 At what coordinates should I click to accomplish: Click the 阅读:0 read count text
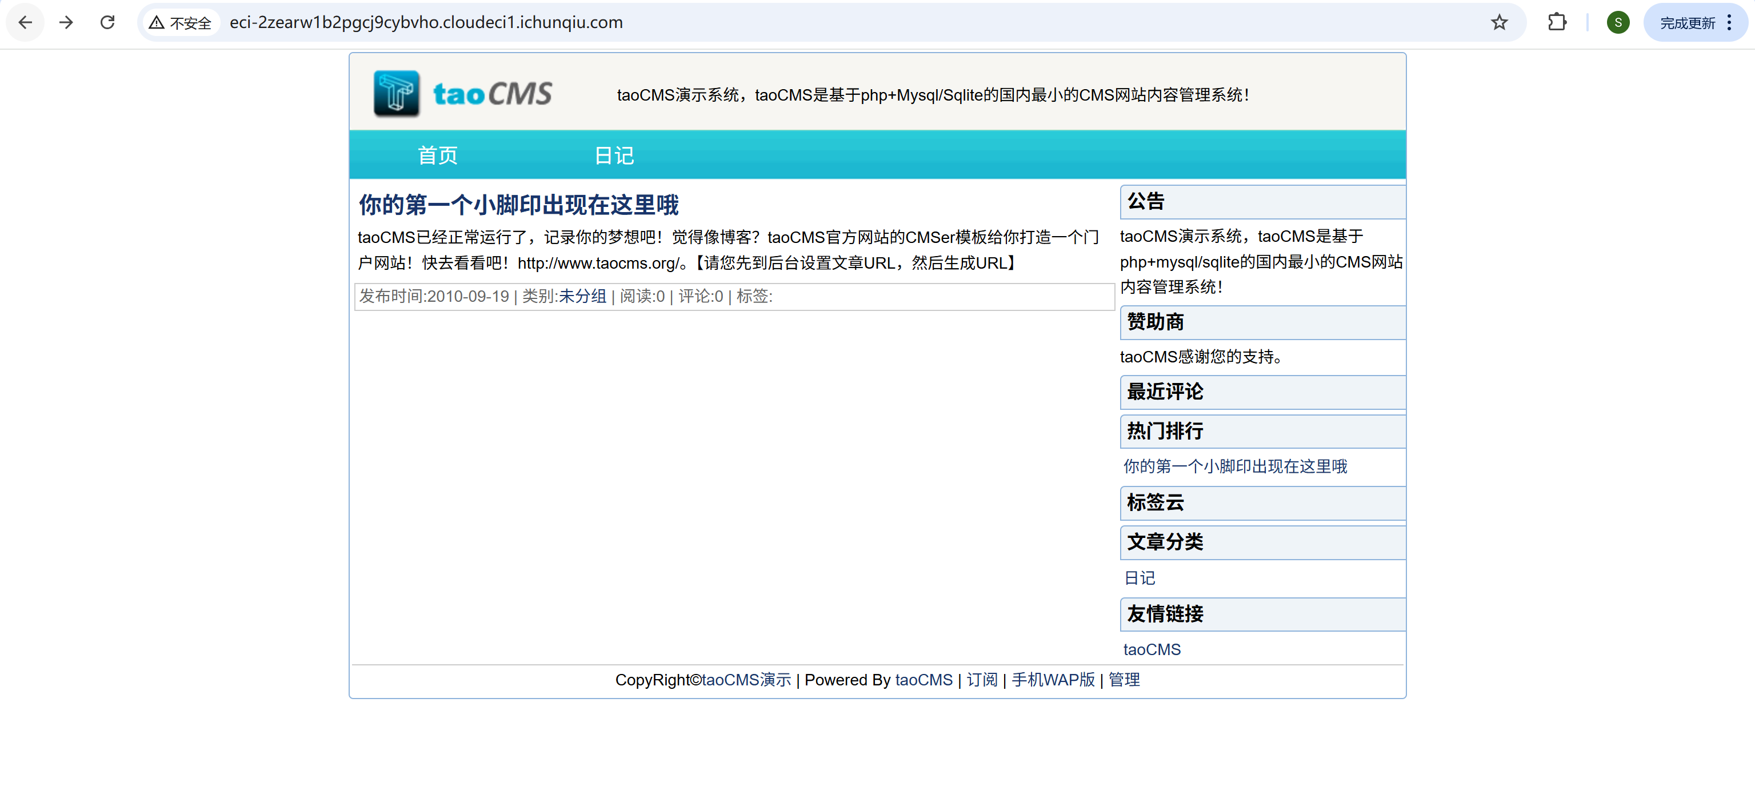coord(642,296)
